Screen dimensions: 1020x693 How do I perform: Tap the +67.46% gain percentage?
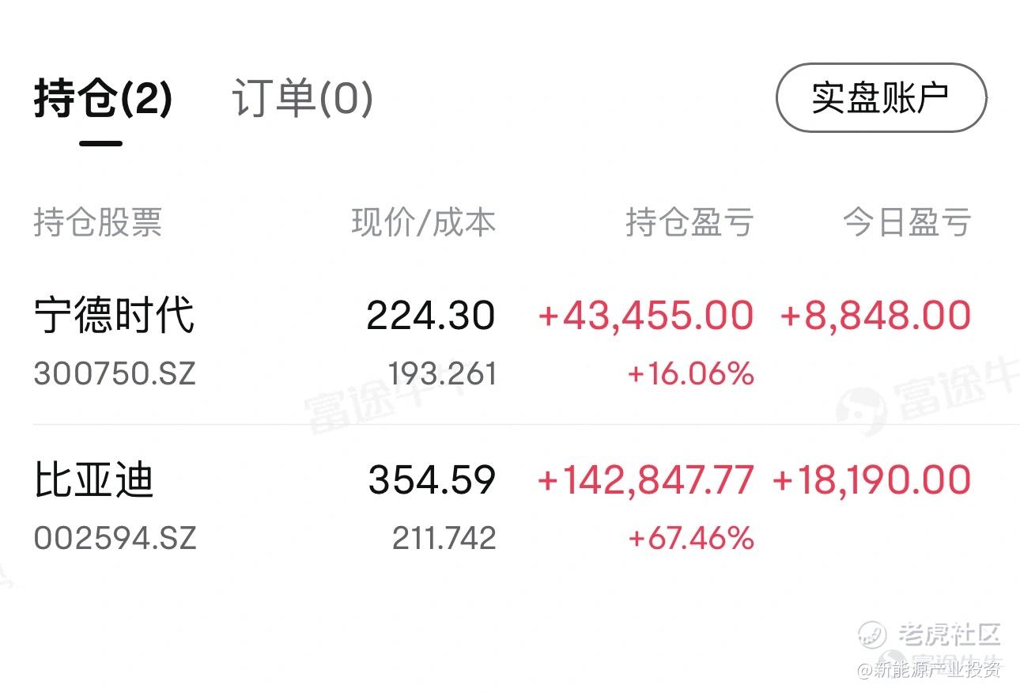coord(690,539)
